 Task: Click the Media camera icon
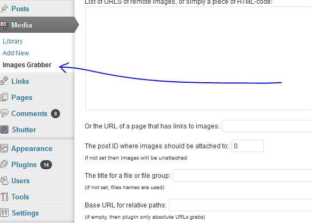tap(4, 25)
